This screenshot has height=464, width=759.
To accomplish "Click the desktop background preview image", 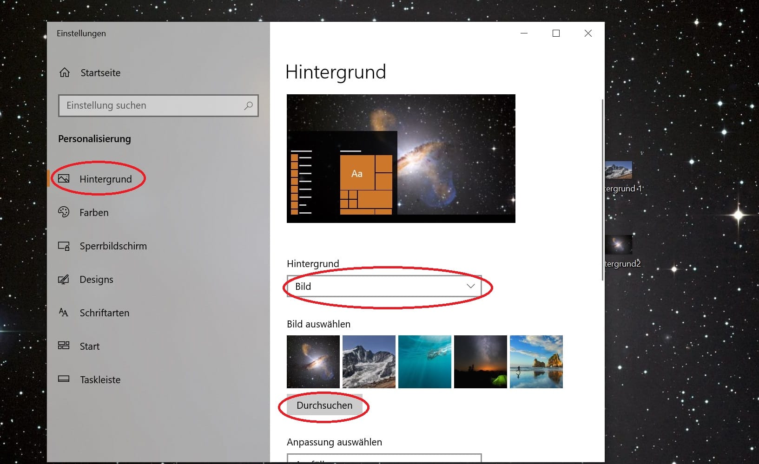I will tap(401, 158).
